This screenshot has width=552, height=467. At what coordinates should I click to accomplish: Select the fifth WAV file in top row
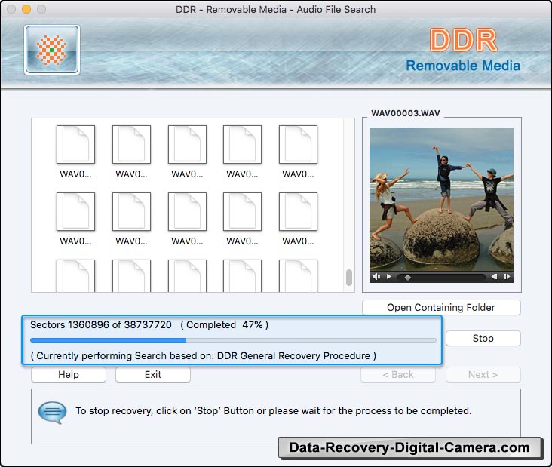pos(298,152)
